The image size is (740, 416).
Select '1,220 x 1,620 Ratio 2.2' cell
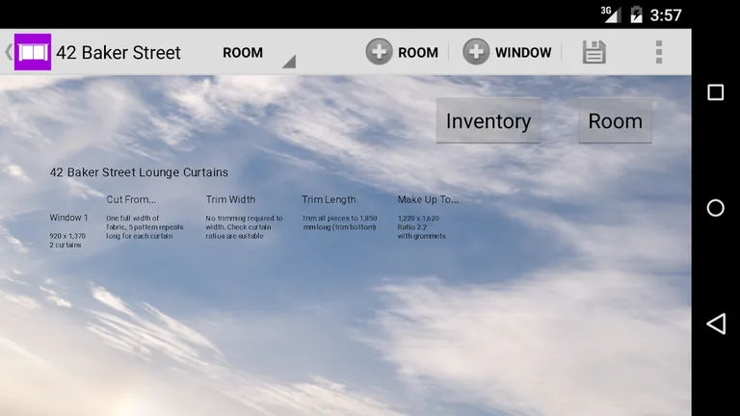[x=421, y=227]
